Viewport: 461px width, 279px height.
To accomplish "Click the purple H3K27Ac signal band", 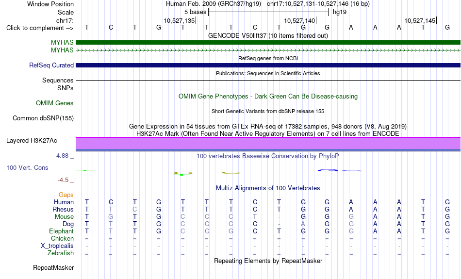I will [x=268, y=143].
